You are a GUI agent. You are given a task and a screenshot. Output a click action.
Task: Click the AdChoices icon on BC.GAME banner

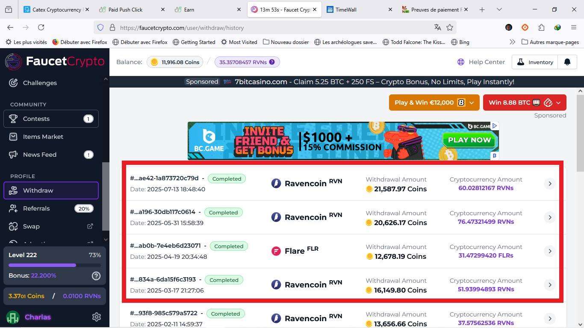coord(495,126)
